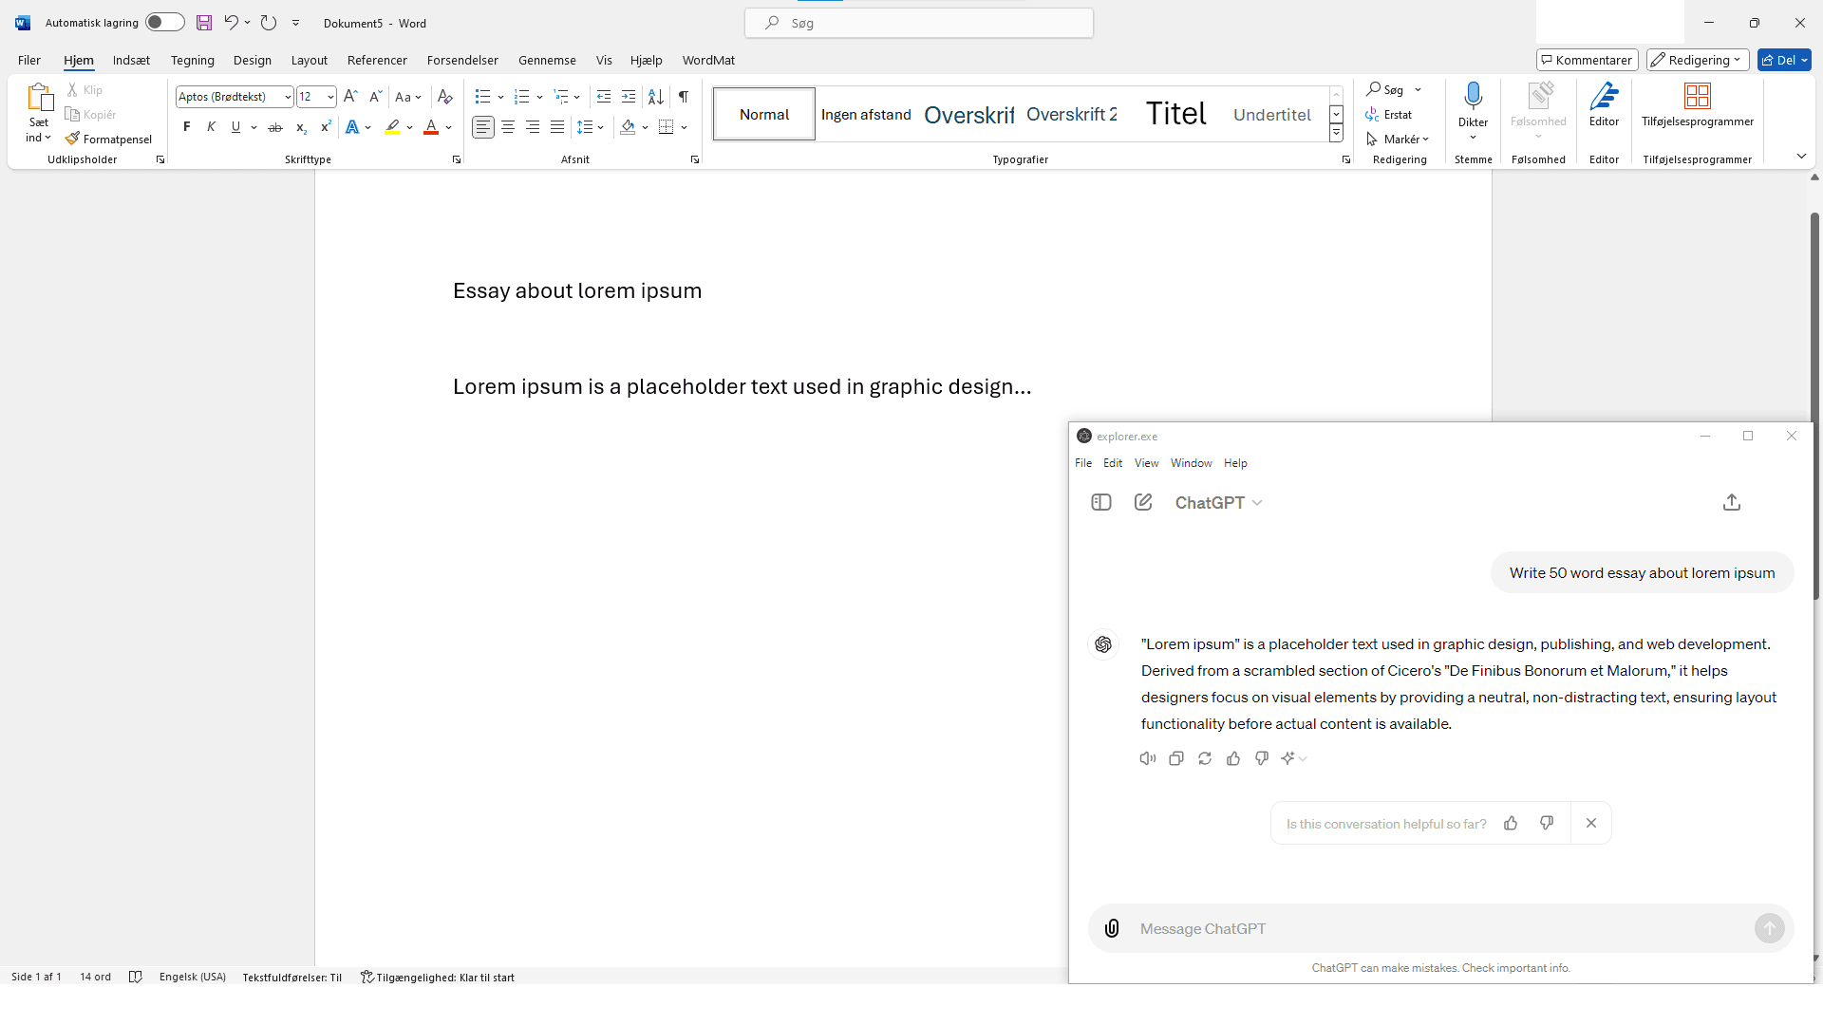
Task: Open ChatGPT Window menu
Action: coord(1191,463)
